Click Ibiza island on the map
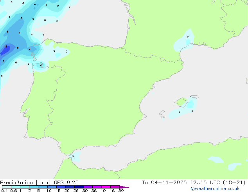Screen dimensions: 248x192 (162, 113)
